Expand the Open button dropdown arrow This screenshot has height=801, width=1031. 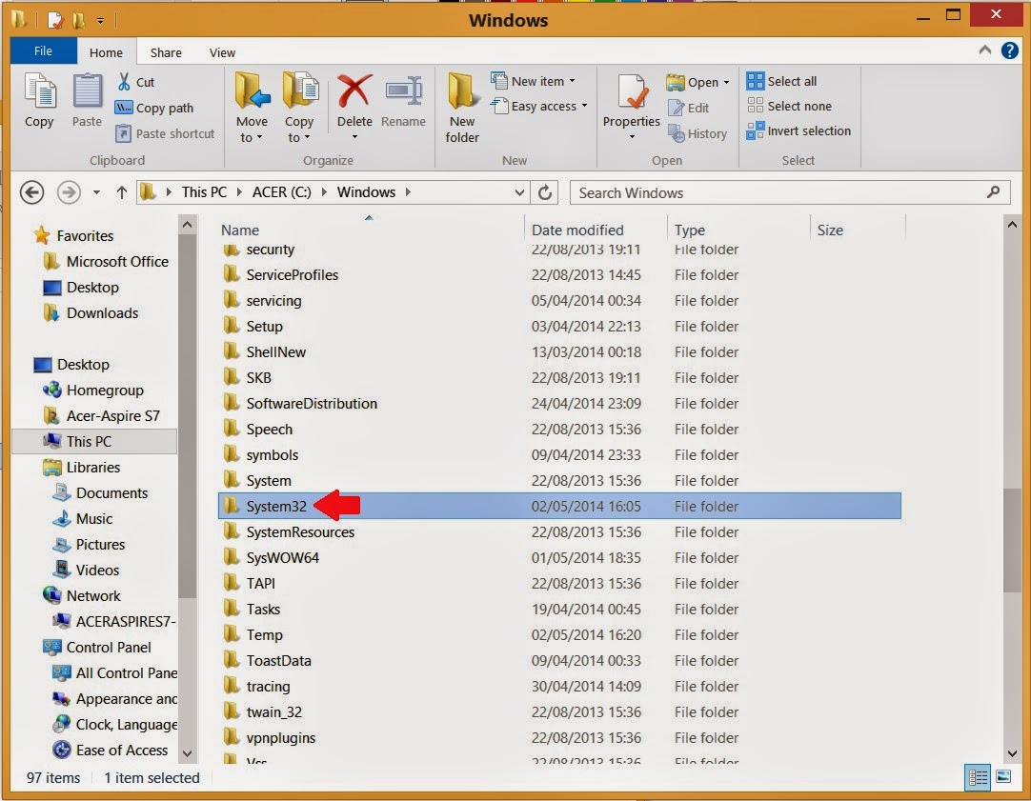pos(727,82)
